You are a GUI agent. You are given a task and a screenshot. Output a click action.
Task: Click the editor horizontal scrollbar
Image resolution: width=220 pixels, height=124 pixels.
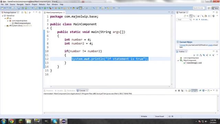pyautogui.click(x=110, y=86)
